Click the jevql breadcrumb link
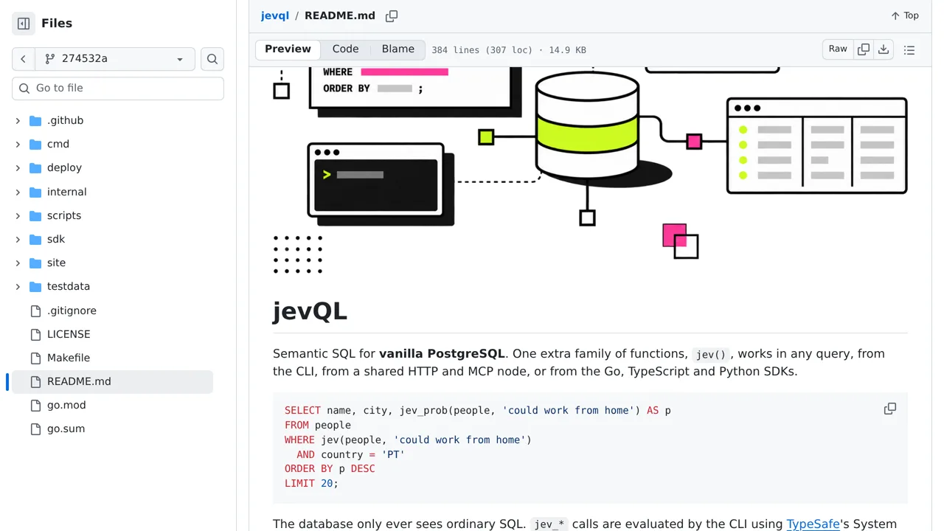This screenshot has width=944, height=531. [275, 15]
